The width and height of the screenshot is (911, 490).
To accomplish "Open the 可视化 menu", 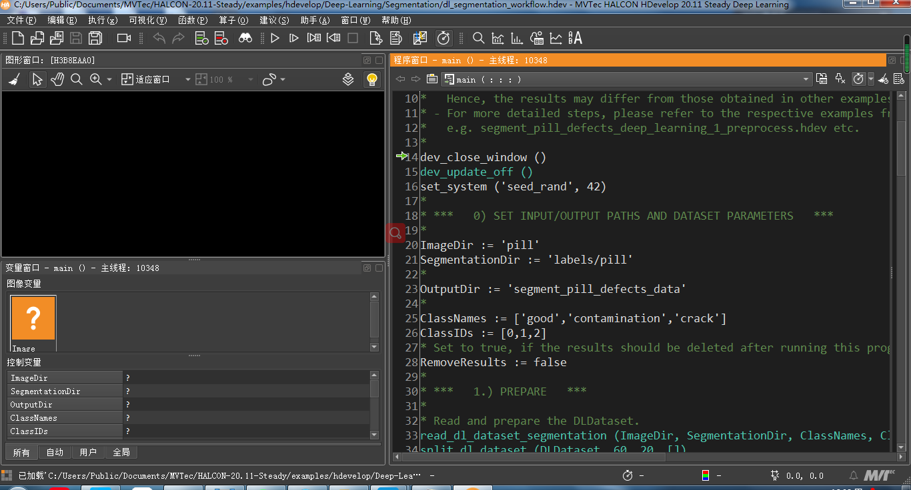I will tap(148, 21).
